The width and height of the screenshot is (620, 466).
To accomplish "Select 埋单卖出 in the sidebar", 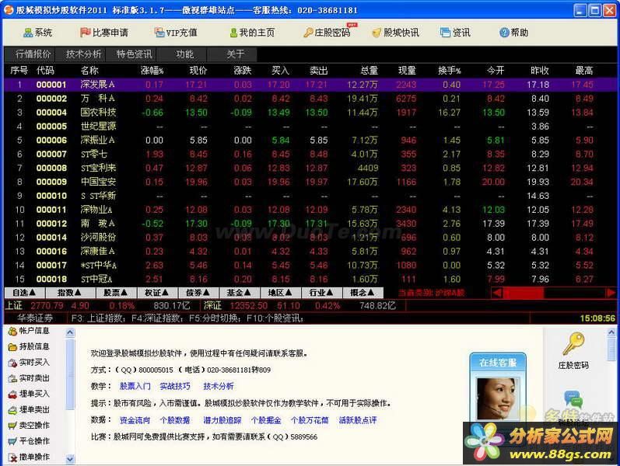I will (x=30, y=410).
